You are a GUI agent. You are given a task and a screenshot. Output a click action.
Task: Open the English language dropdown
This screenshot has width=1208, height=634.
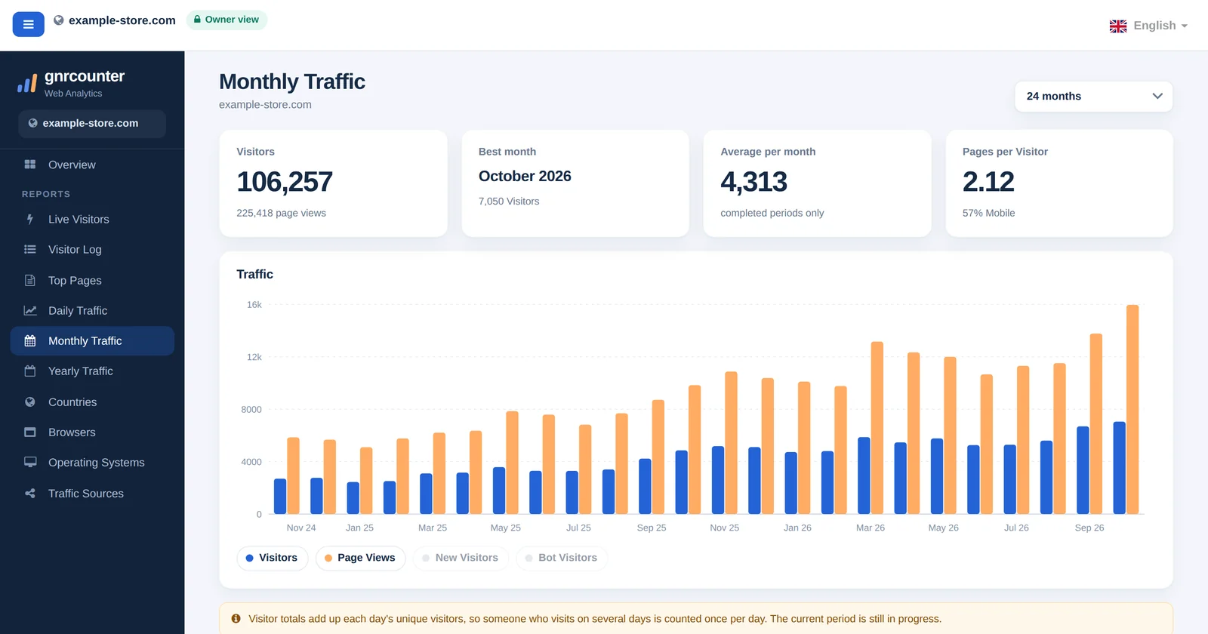click(x=1148, y=26)
